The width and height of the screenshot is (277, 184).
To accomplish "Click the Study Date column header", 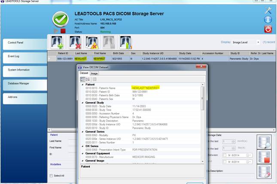I will (189, 53).
